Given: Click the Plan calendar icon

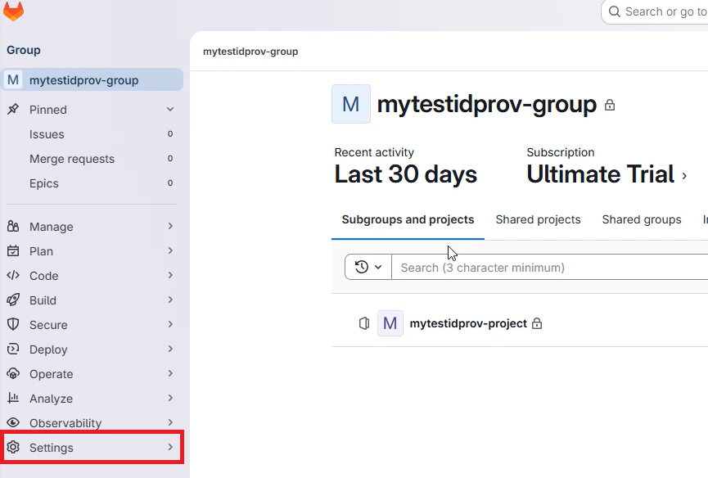Looking at the screenshot, I should [x=13, y=250].
